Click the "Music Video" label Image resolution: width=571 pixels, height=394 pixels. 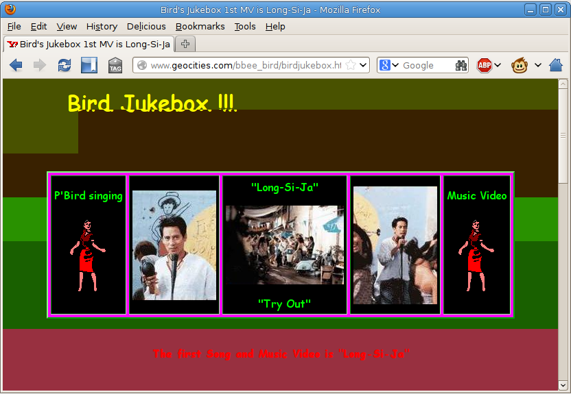477,195
